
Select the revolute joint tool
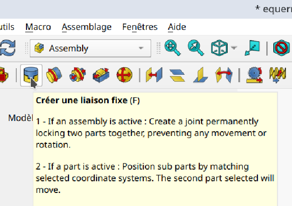click(x=54, y=75)
